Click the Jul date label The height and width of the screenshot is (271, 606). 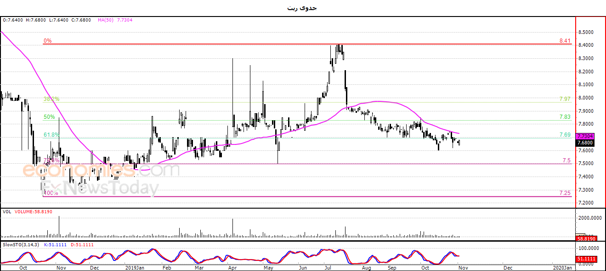coord(328,267)
